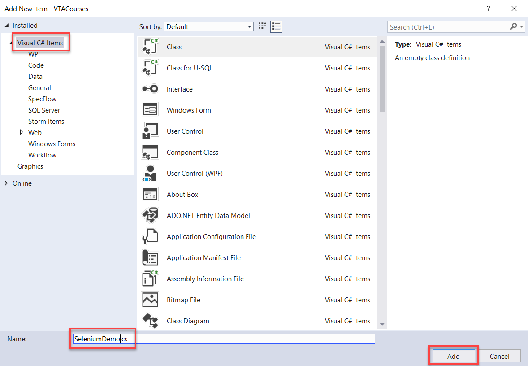This screenshot has width=528, height=366.
Task: Pick the Assembly Information File icon
Action: tap(150, 279)
